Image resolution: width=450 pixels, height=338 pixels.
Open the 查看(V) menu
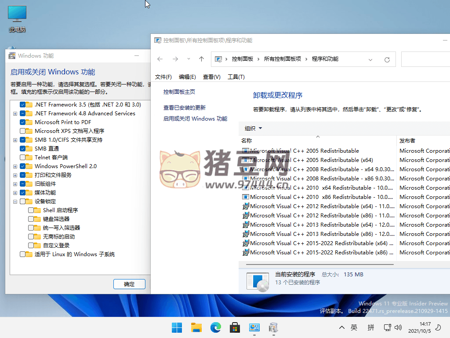(211, 77)
